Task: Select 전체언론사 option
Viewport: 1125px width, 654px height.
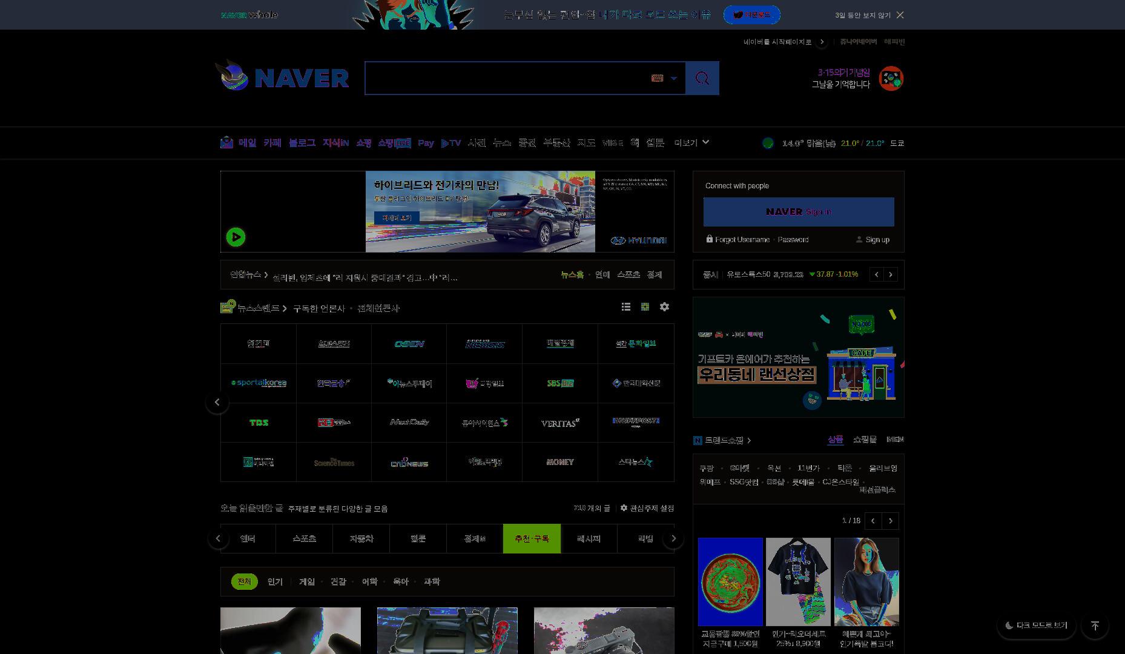Action: 378,308
